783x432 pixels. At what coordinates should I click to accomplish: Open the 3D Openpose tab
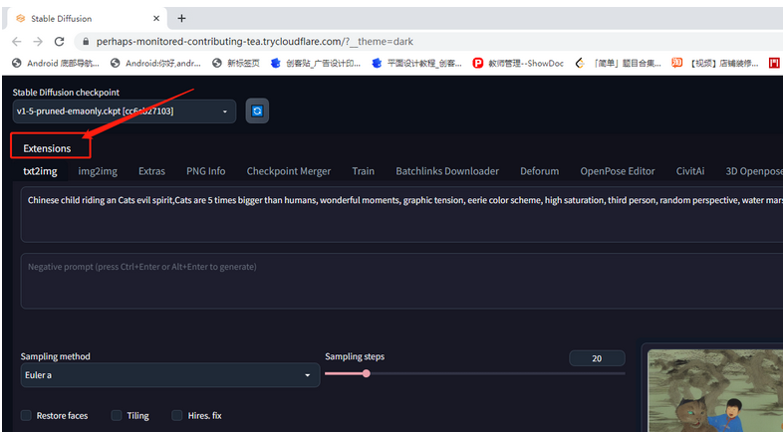pyautogui.click(x=753, y=171)
